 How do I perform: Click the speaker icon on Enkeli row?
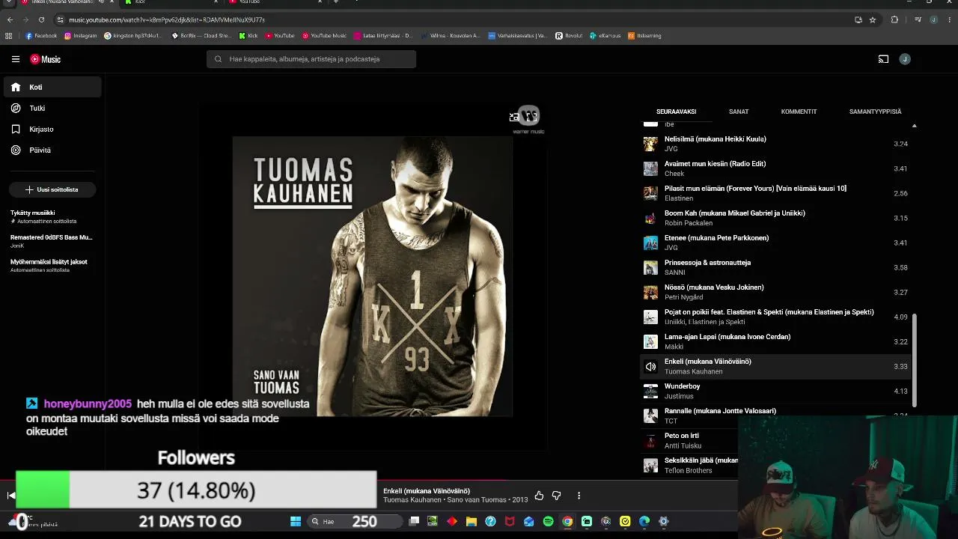tap(650, 367)
